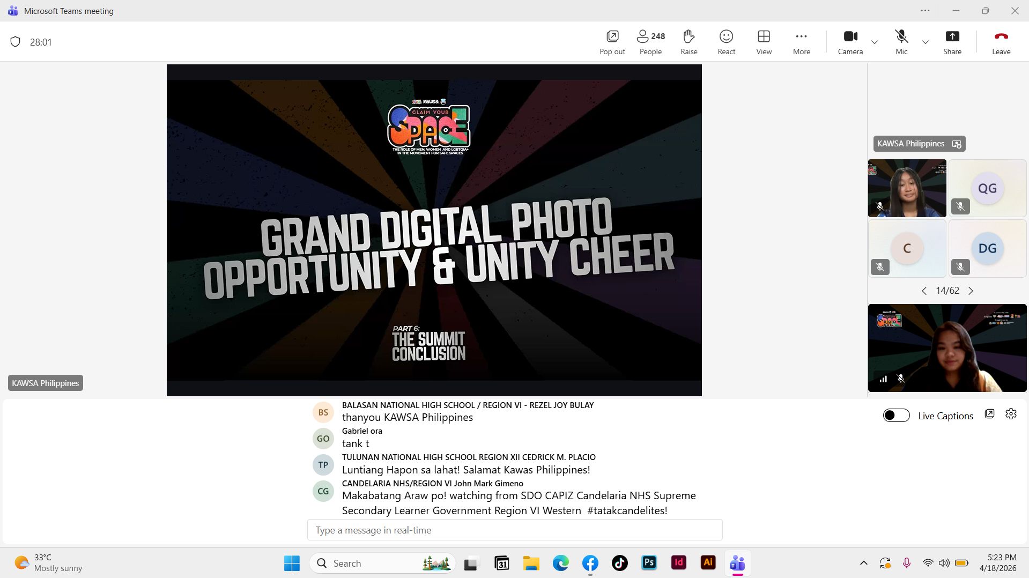Viewport: 1029px width, 578px height.
Task: Click the KAWSA Philippines label below the slide
Action: pos(46,383)
